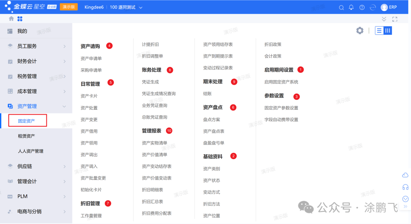Switch to column view layout
The image size is (411, 224).
pyautogui.click(x=388, y=31)
